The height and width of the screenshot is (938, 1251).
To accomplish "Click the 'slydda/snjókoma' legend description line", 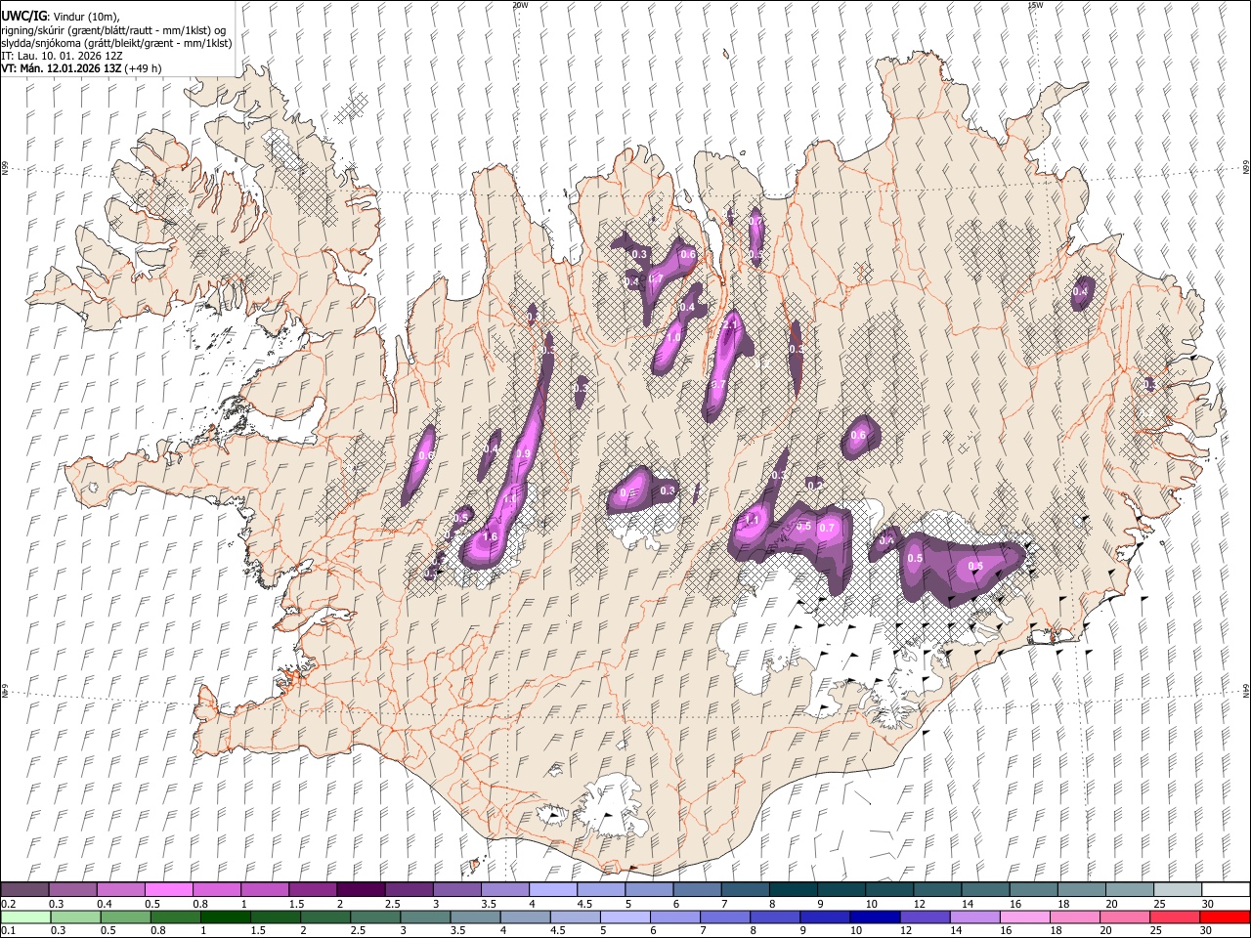I will [116, 43].
